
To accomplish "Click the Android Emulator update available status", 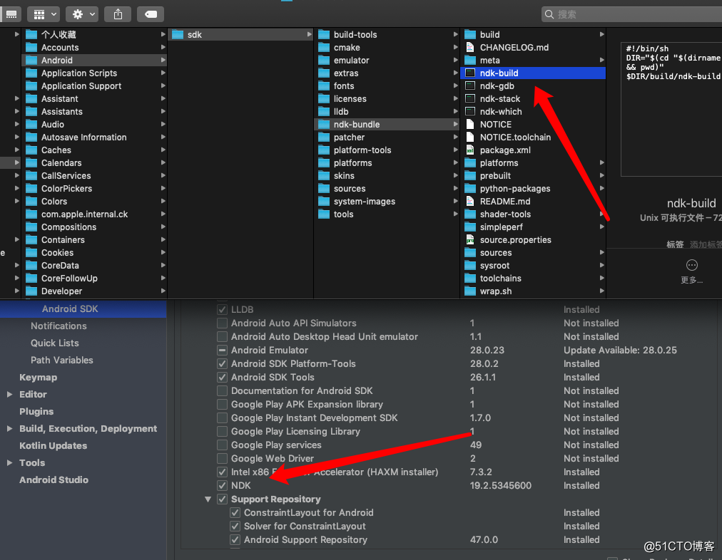I will 620,351.
